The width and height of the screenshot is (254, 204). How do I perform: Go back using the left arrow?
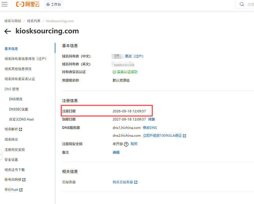[x=8, y=31]
